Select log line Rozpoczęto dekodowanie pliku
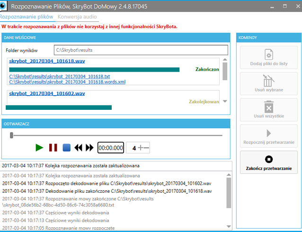Image resolution: width=302 pixels, height=232 pixels. [107, 183]
